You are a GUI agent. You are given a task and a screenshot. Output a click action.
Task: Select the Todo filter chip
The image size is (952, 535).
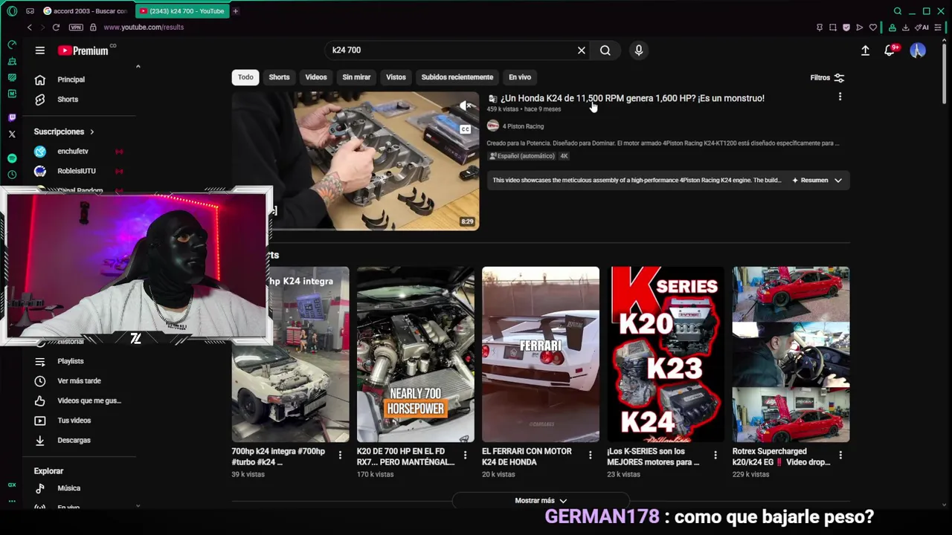[245, 77]
